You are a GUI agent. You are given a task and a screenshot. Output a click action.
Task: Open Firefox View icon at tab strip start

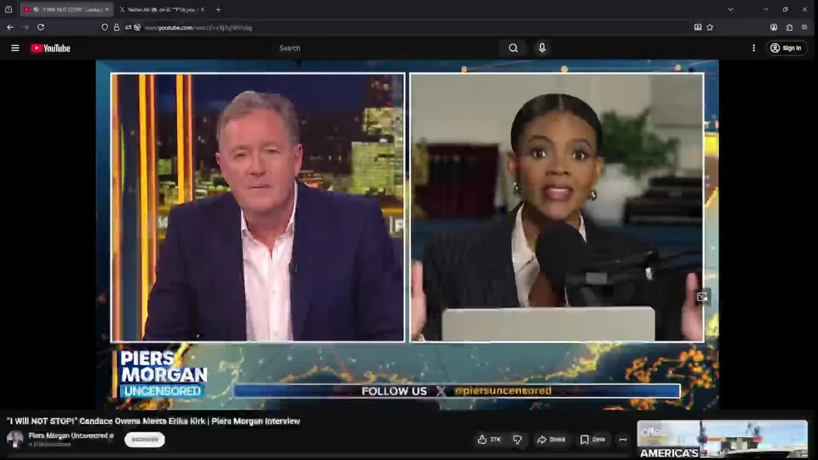[x=8, y=10]
